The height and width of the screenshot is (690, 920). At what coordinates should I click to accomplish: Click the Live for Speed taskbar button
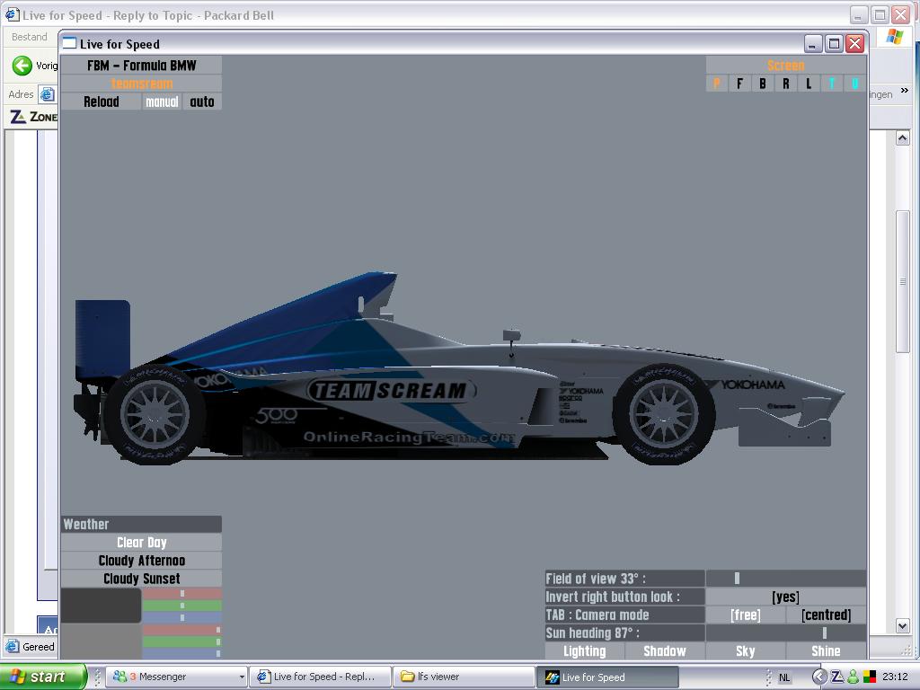point(607,677)
